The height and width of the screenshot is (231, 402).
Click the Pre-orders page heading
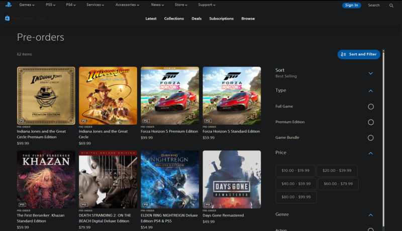click(41, 37)
